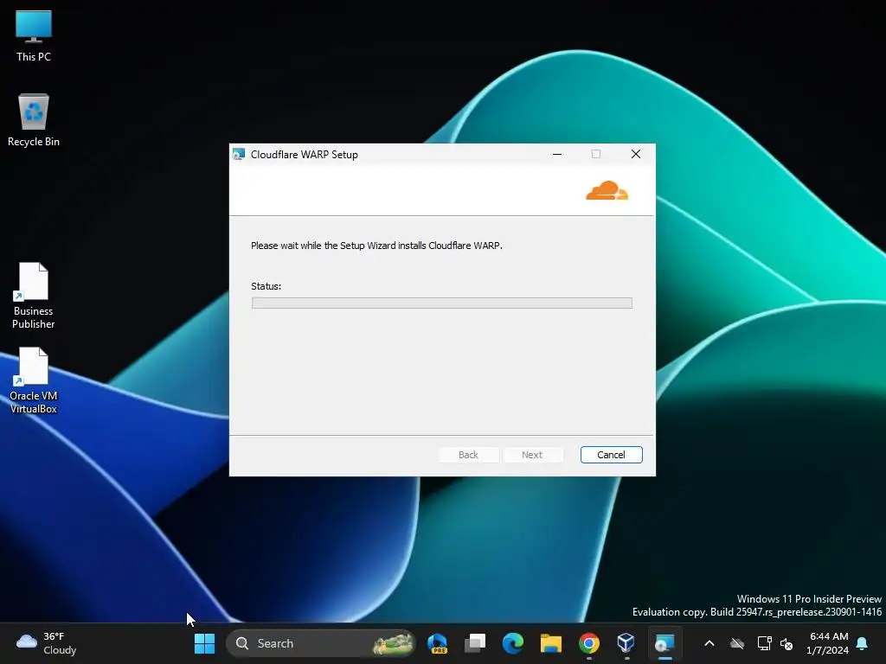Click the Cloudflare orange cloud logo

coord(607,190)
